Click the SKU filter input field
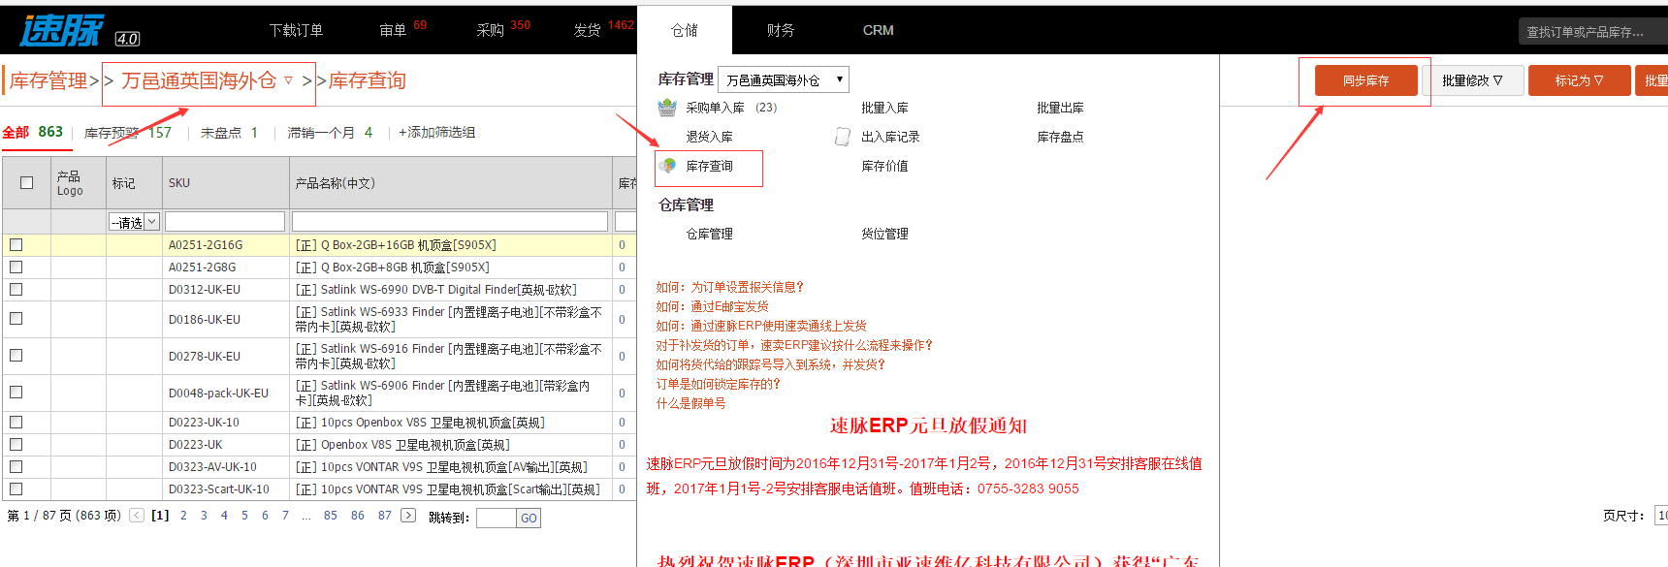 point(225,222)
